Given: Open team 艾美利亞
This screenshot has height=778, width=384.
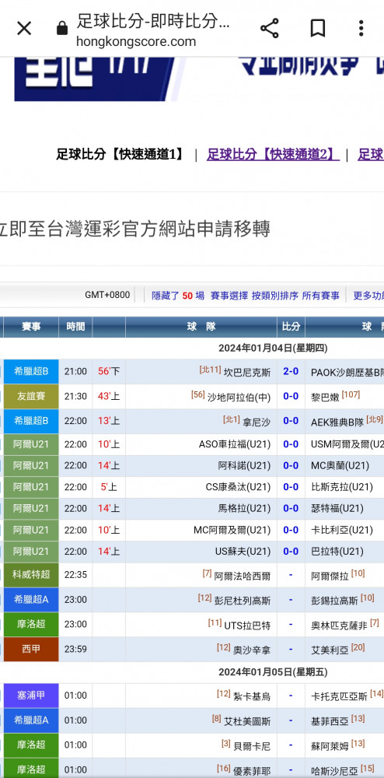Looking at the screenshot, I should [x=330, y=650].
